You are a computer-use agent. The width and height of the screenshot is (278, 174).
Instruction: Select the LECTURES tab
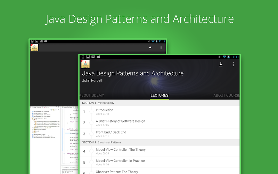click(x=160, y=95)
